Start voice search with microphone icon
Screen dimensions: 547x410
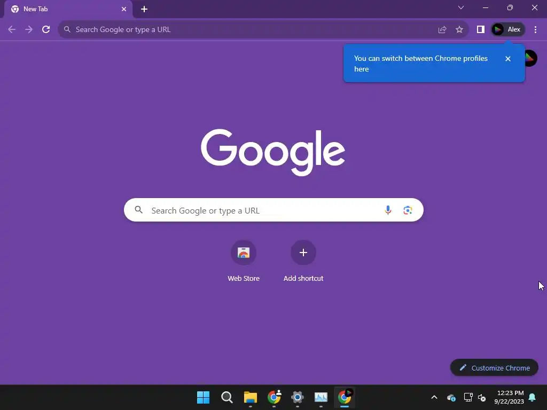click(388, 210)
